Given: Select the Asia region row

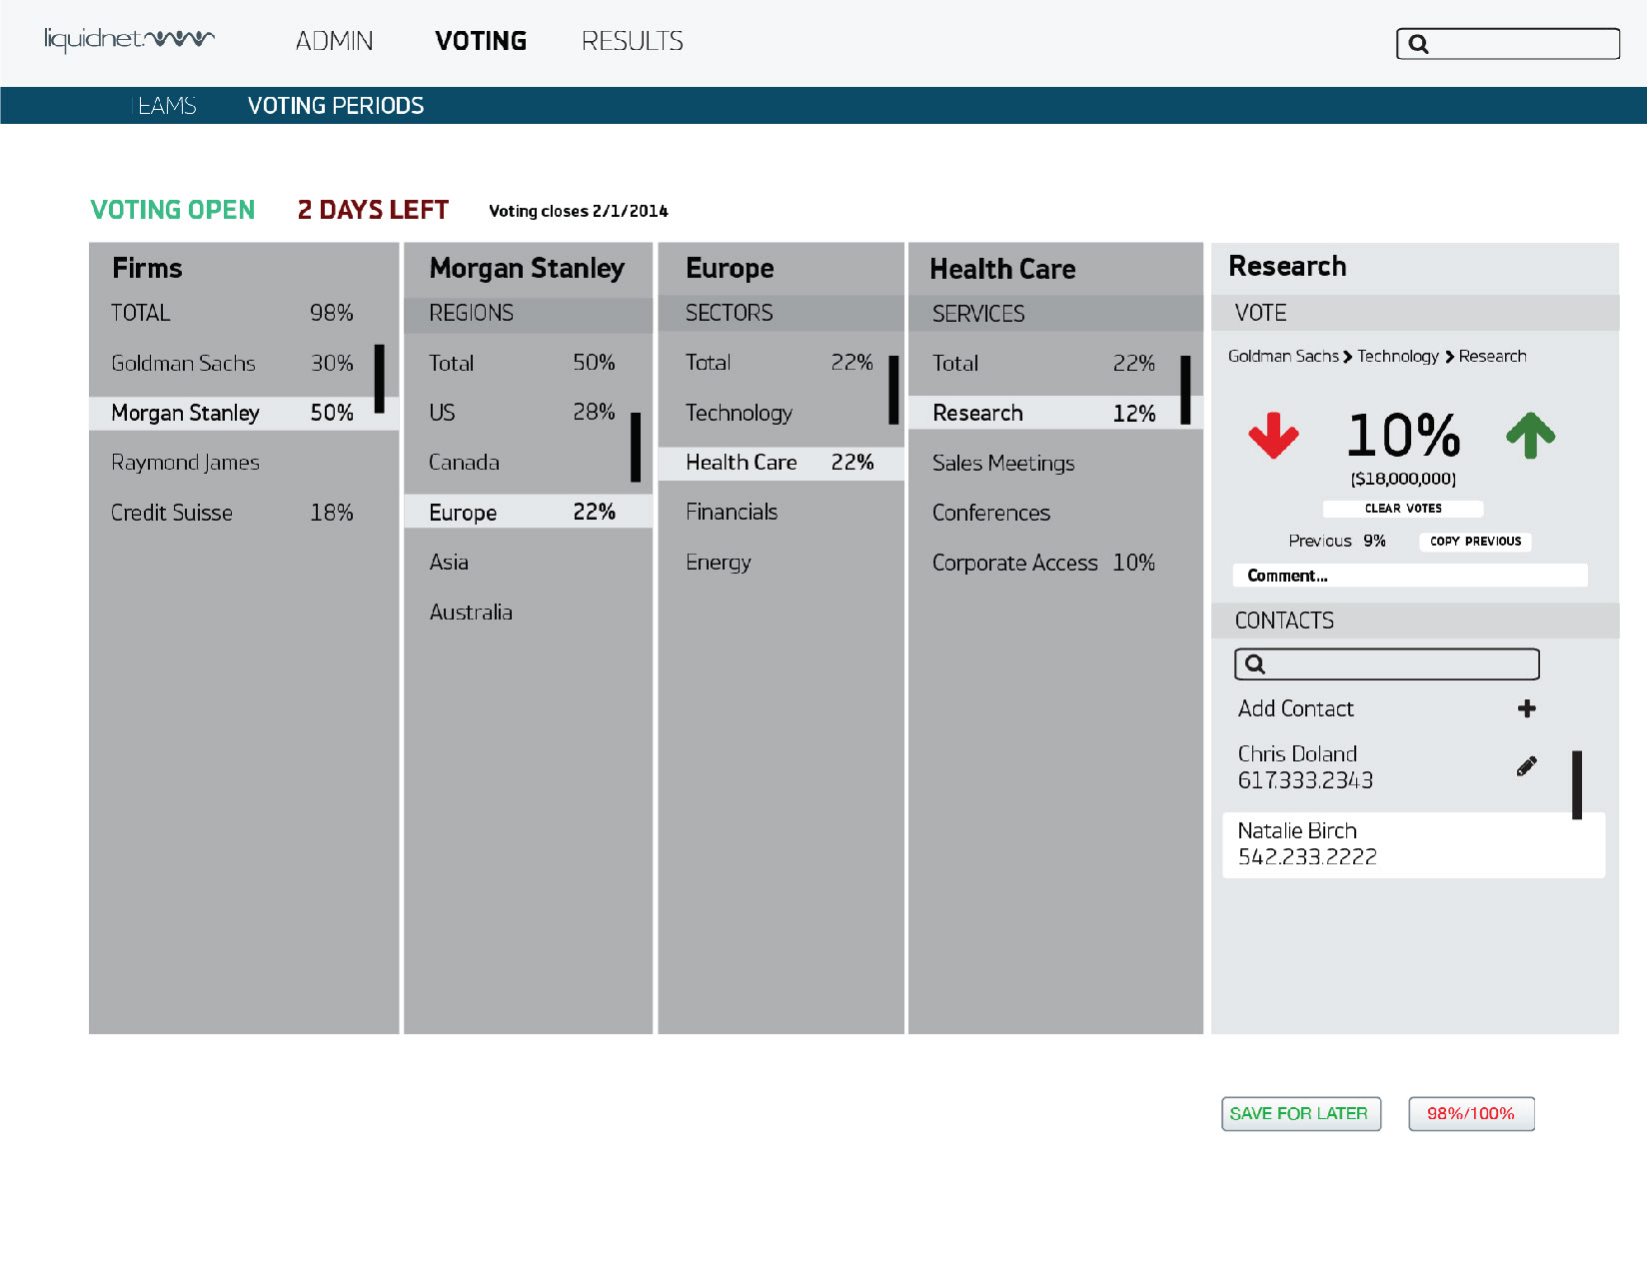Looking at the screenshot, I should [x=529, y=563].
